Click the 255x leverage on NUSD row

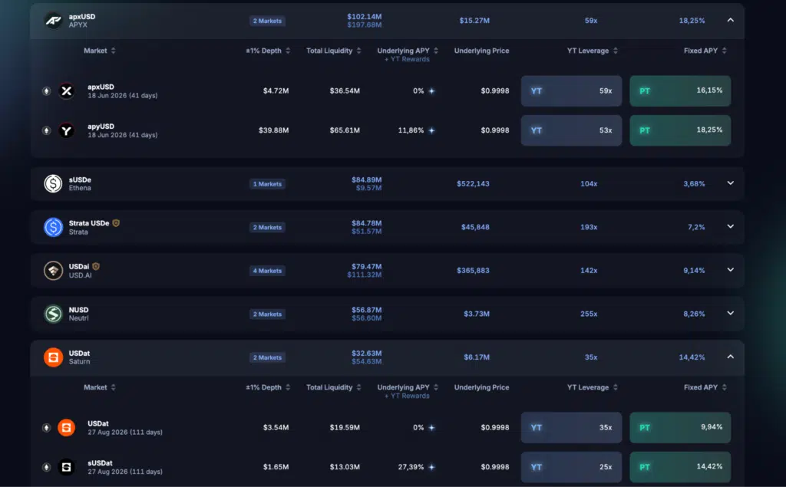[x=589, y=314]
